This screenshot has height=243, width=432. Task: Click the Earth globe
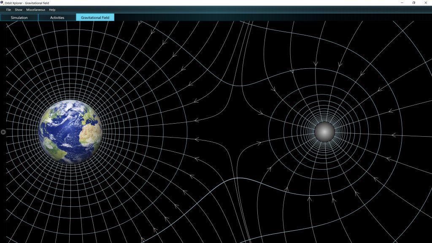point(70,132)
